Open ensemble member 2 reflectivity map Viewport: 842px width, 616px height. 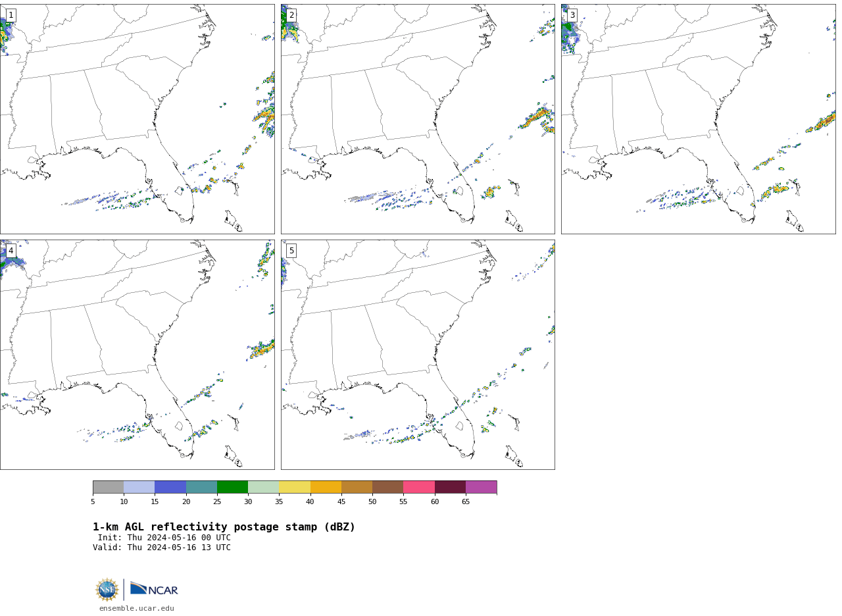point(418,119)
